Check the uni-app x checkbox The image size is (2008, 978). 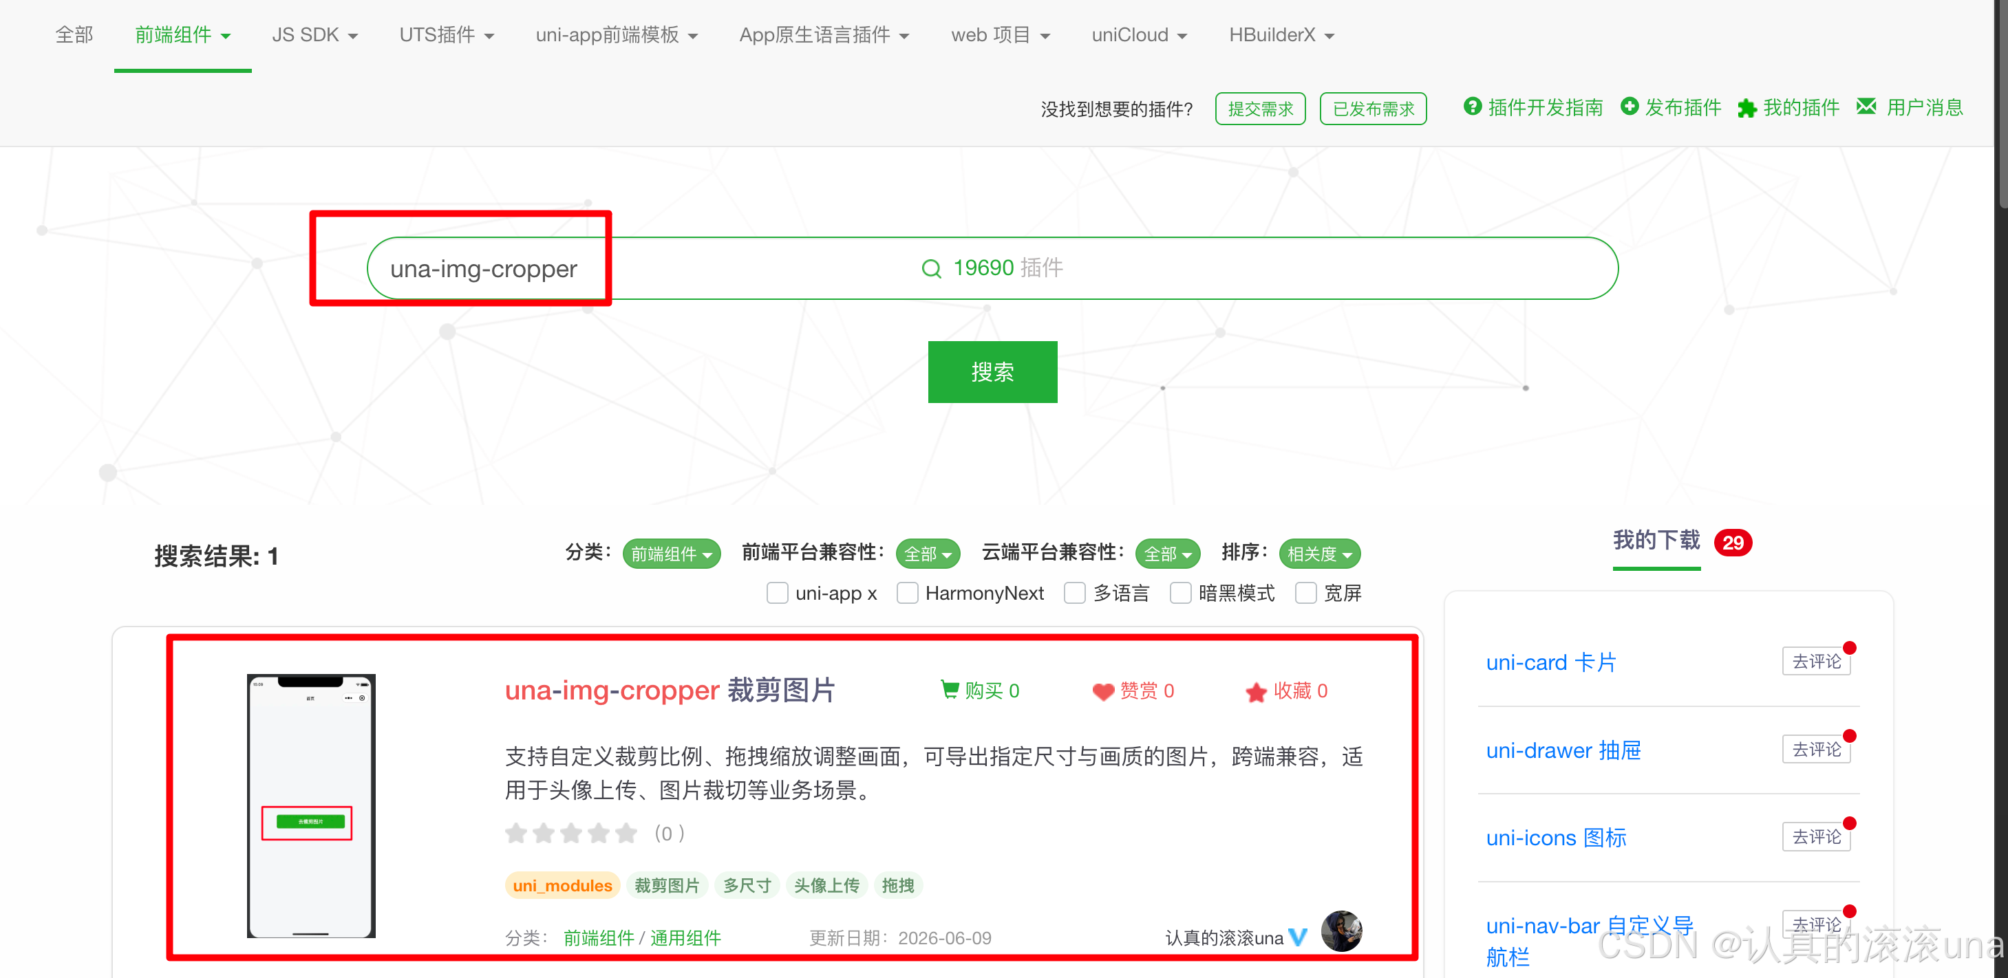pyautogui.click(x=777, y=593)
